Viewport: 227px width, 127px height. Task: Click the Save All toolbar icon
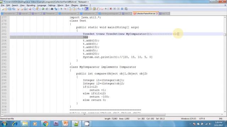[13, 9]
